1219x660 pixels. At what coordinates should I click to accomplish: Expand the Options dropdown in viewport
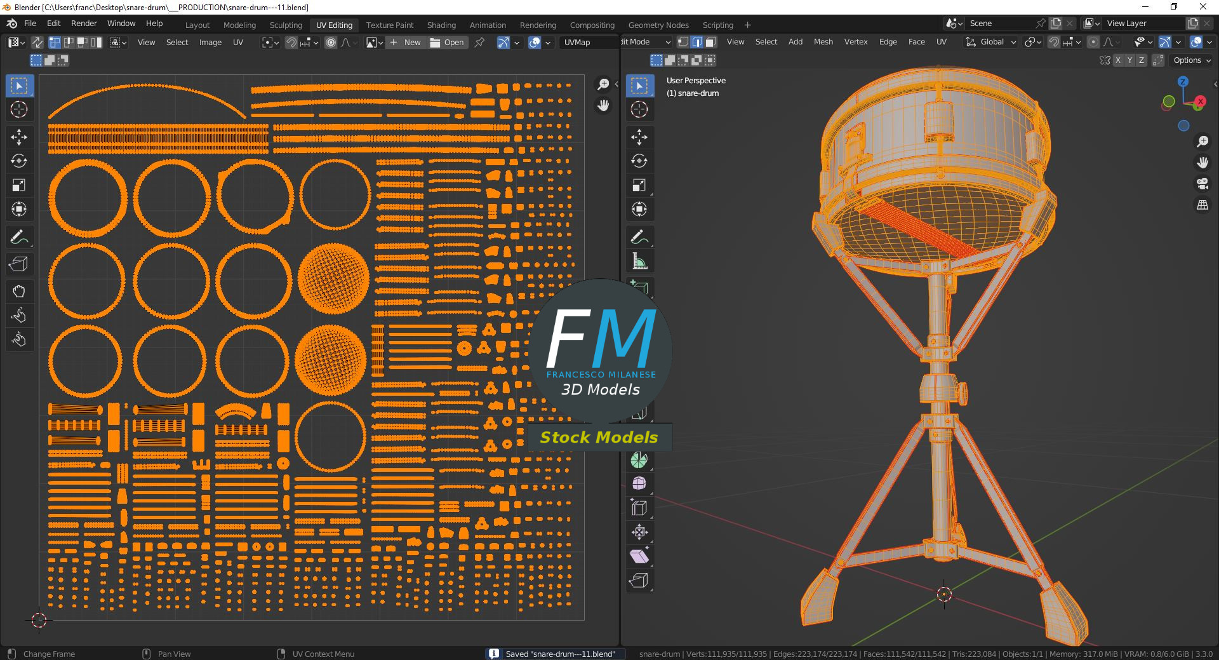coord(1192,60)
